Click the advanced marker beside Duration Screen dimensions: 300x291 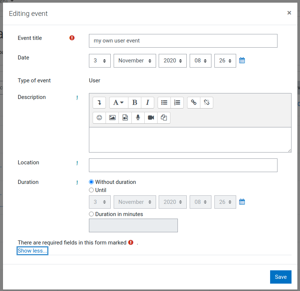point(77,182)
